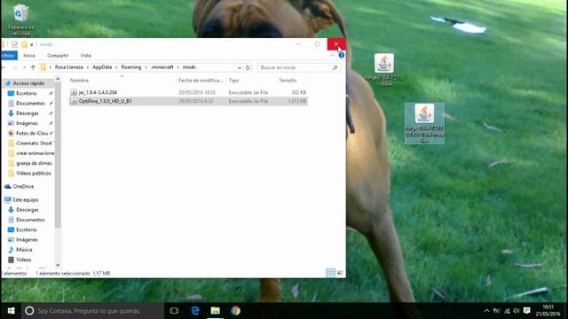Open the crear animaciones folder in the sidebar
This screenshot has width=568, height=319.
pos(35,153)
